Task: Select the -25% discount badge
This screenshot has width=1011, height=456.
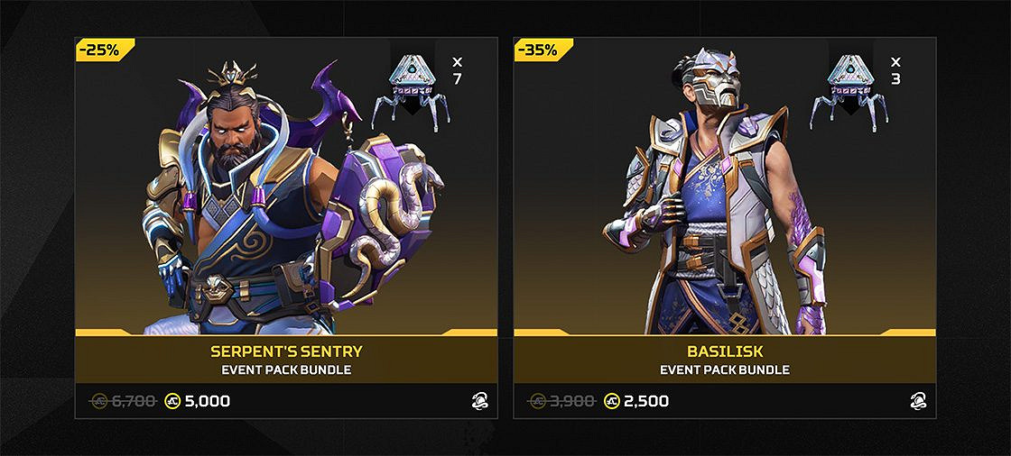Action: [x=105, y=50]
